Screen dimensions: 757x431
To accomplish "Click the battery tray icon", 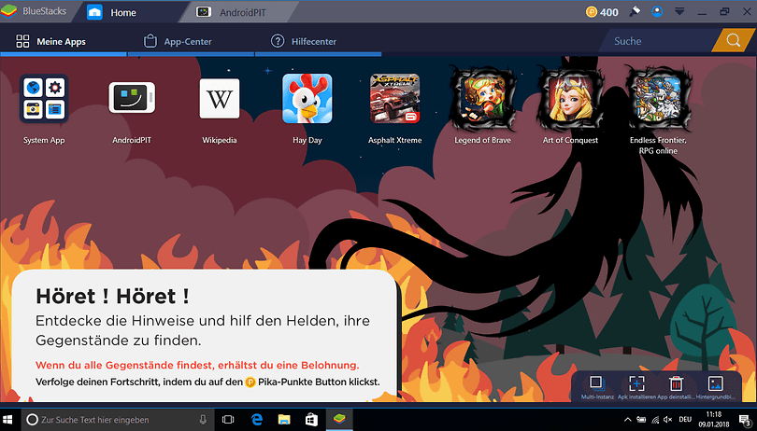I will (642, 420).
